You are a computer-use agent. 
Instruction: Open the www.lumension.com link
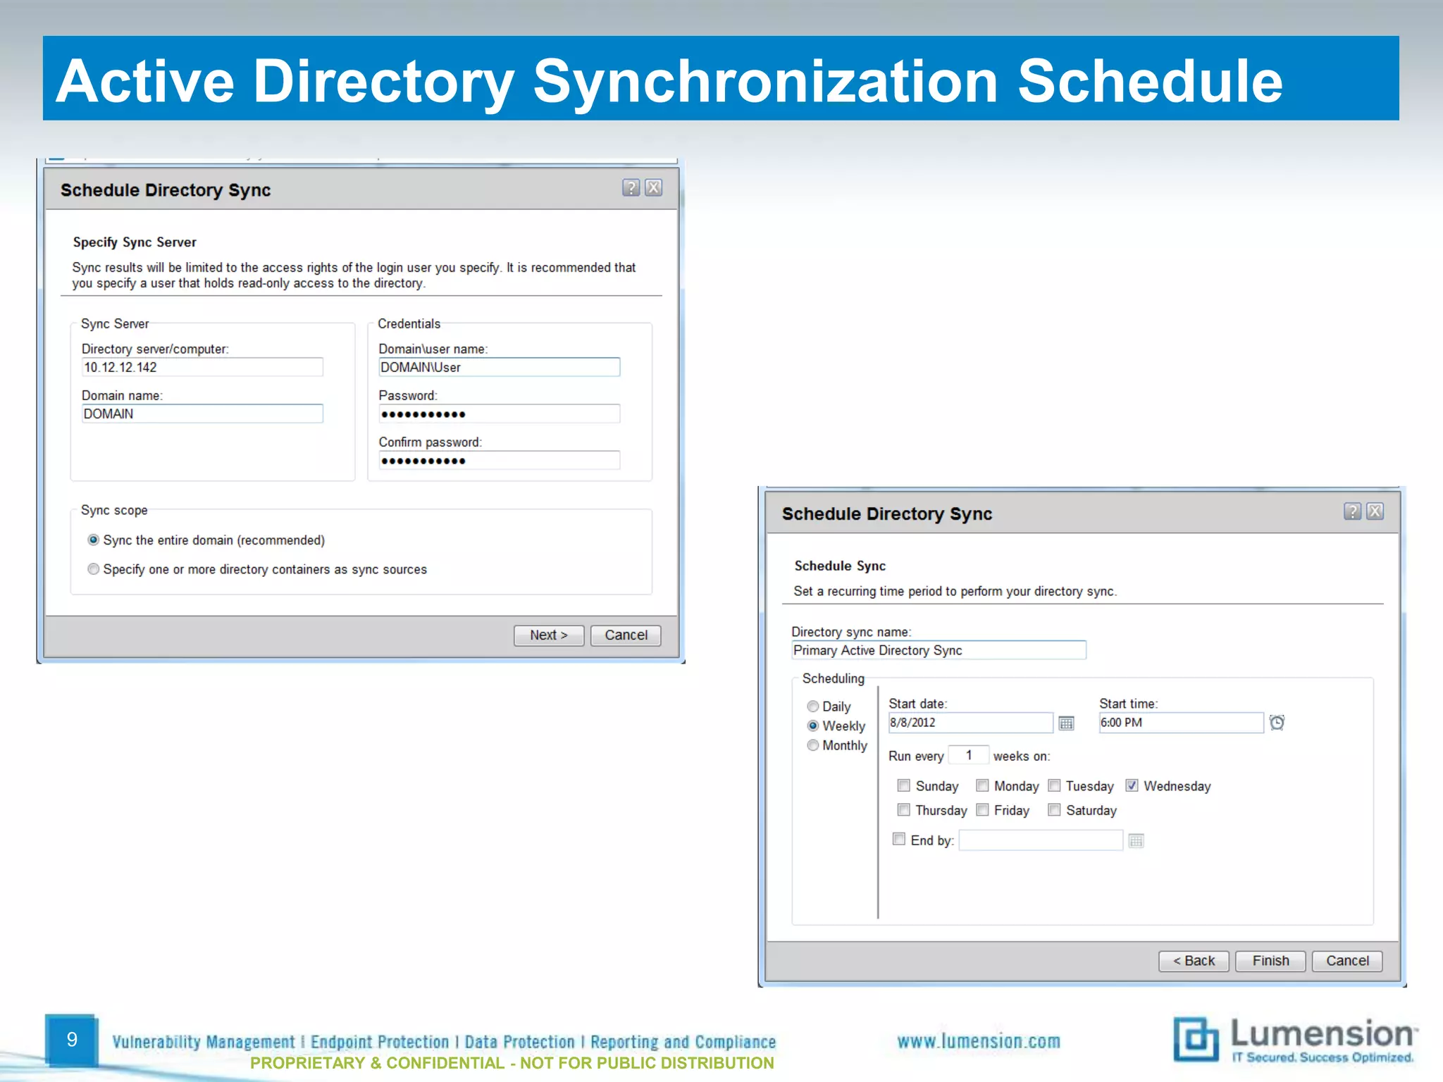click(979, 1041)
